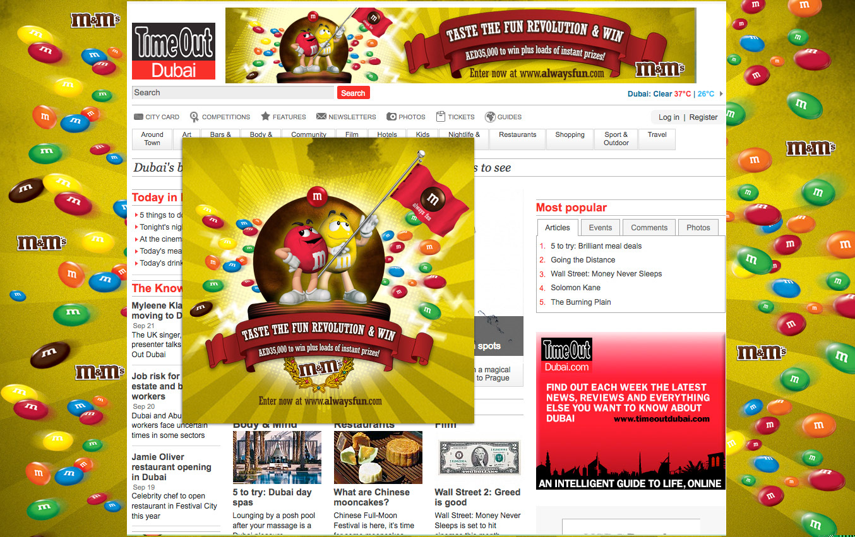Click the Tickets icon
Viewport: 855px width, 537px height.
point(441,116)
